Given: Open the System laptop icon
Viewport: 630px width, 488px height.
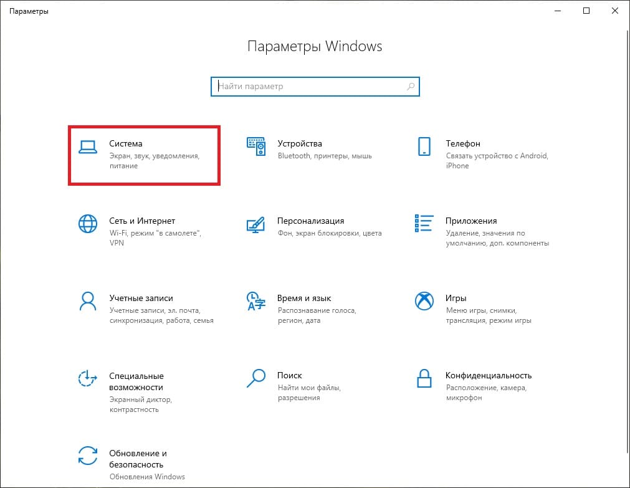Looking at the screenshot, I should tap(88, 147).
